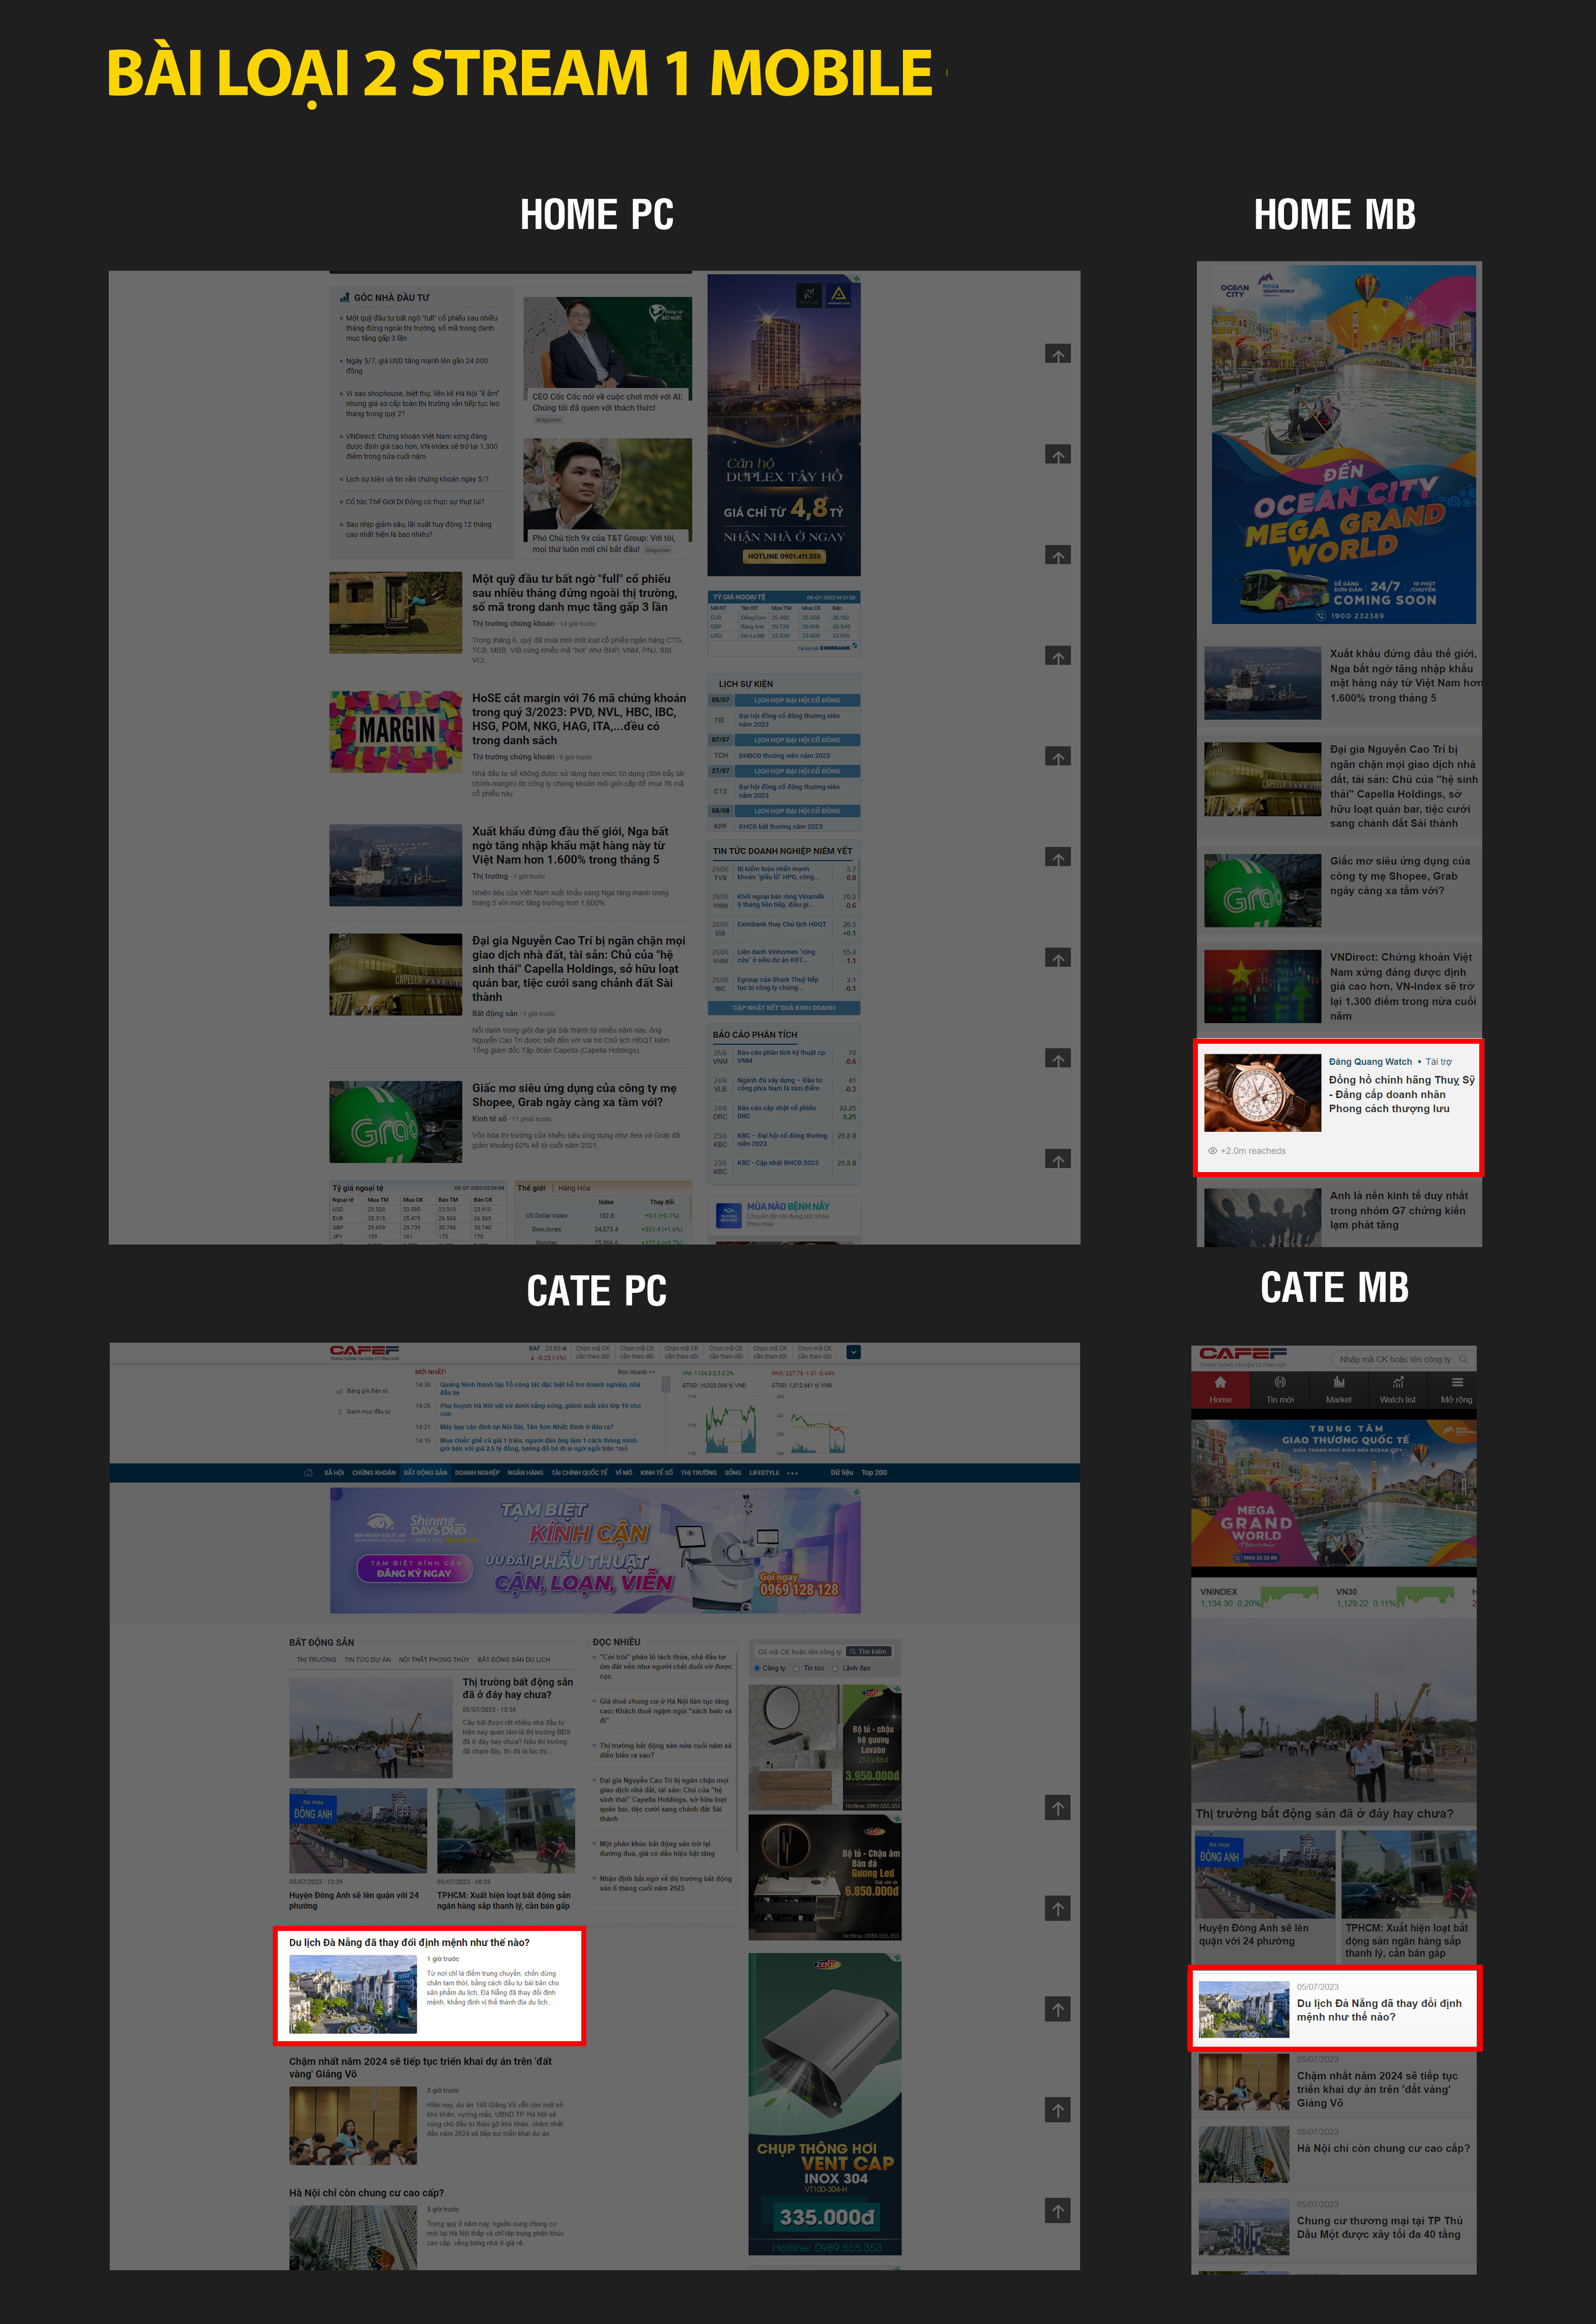The width and height of the screenshot is (1596, 2324).
Task: Expand the watchlist dropdown arrow button
Action: [853, 1352]
